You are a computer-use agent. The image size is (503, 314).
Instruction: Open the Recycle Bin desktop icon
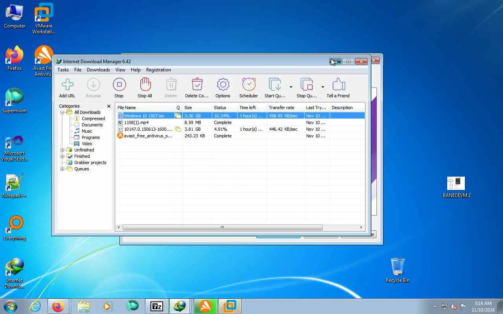(398, 270)
